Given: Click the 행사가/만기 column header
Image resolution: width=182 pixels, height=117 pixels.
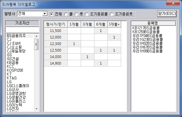Looking at the screenshot, I should (x=56, y=24).
